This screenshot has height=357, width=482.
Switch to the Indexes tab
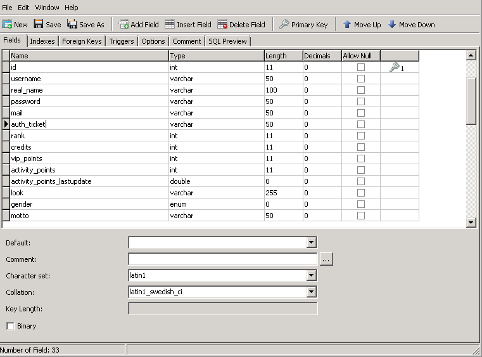(x=42, y=41)
